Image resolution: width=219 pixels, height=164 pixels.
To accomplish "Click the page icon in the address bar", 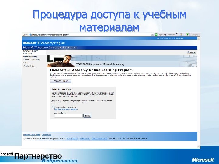I will (31, 35).
